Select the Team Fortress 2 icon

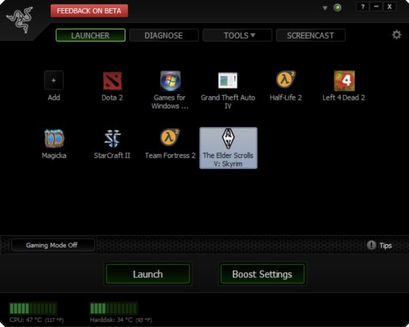170,139
